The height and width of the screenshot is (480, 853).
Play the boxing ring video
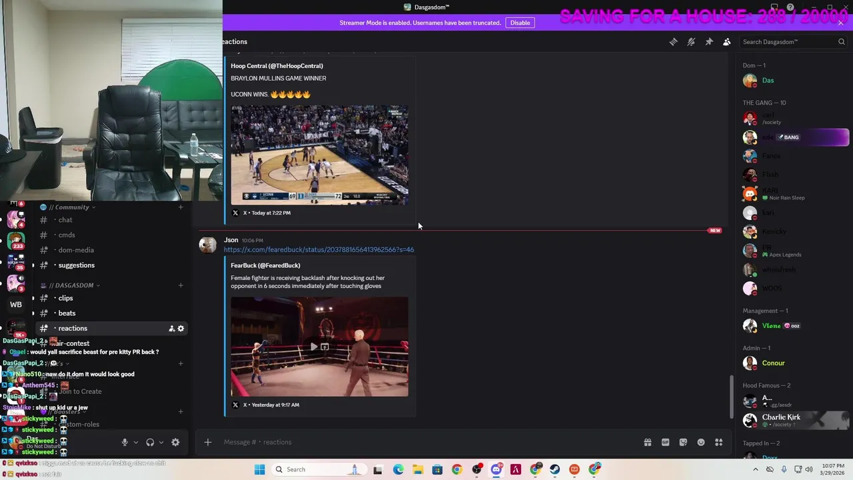(313, 347)
